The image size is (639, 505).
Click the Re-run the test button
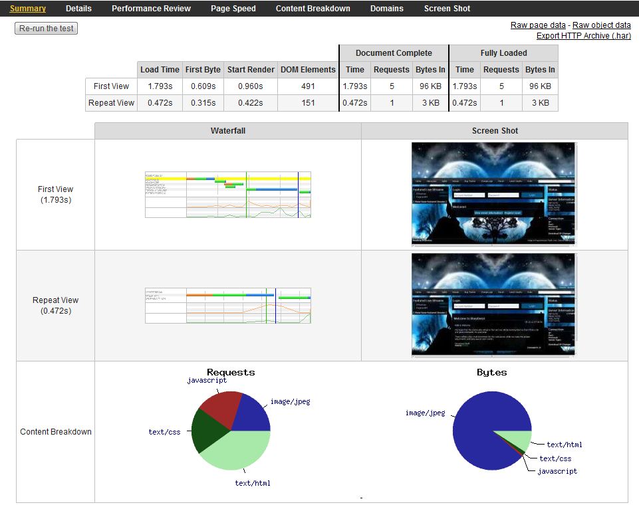point(46,29)
